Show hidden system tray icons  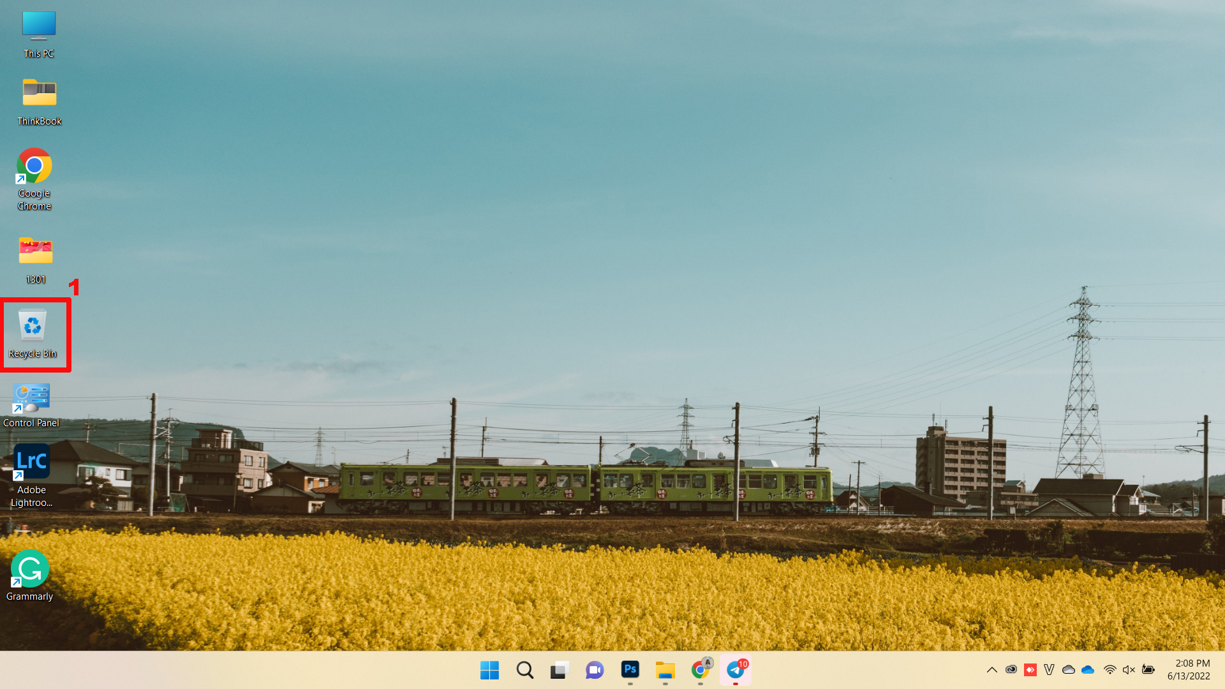point(991,670)
